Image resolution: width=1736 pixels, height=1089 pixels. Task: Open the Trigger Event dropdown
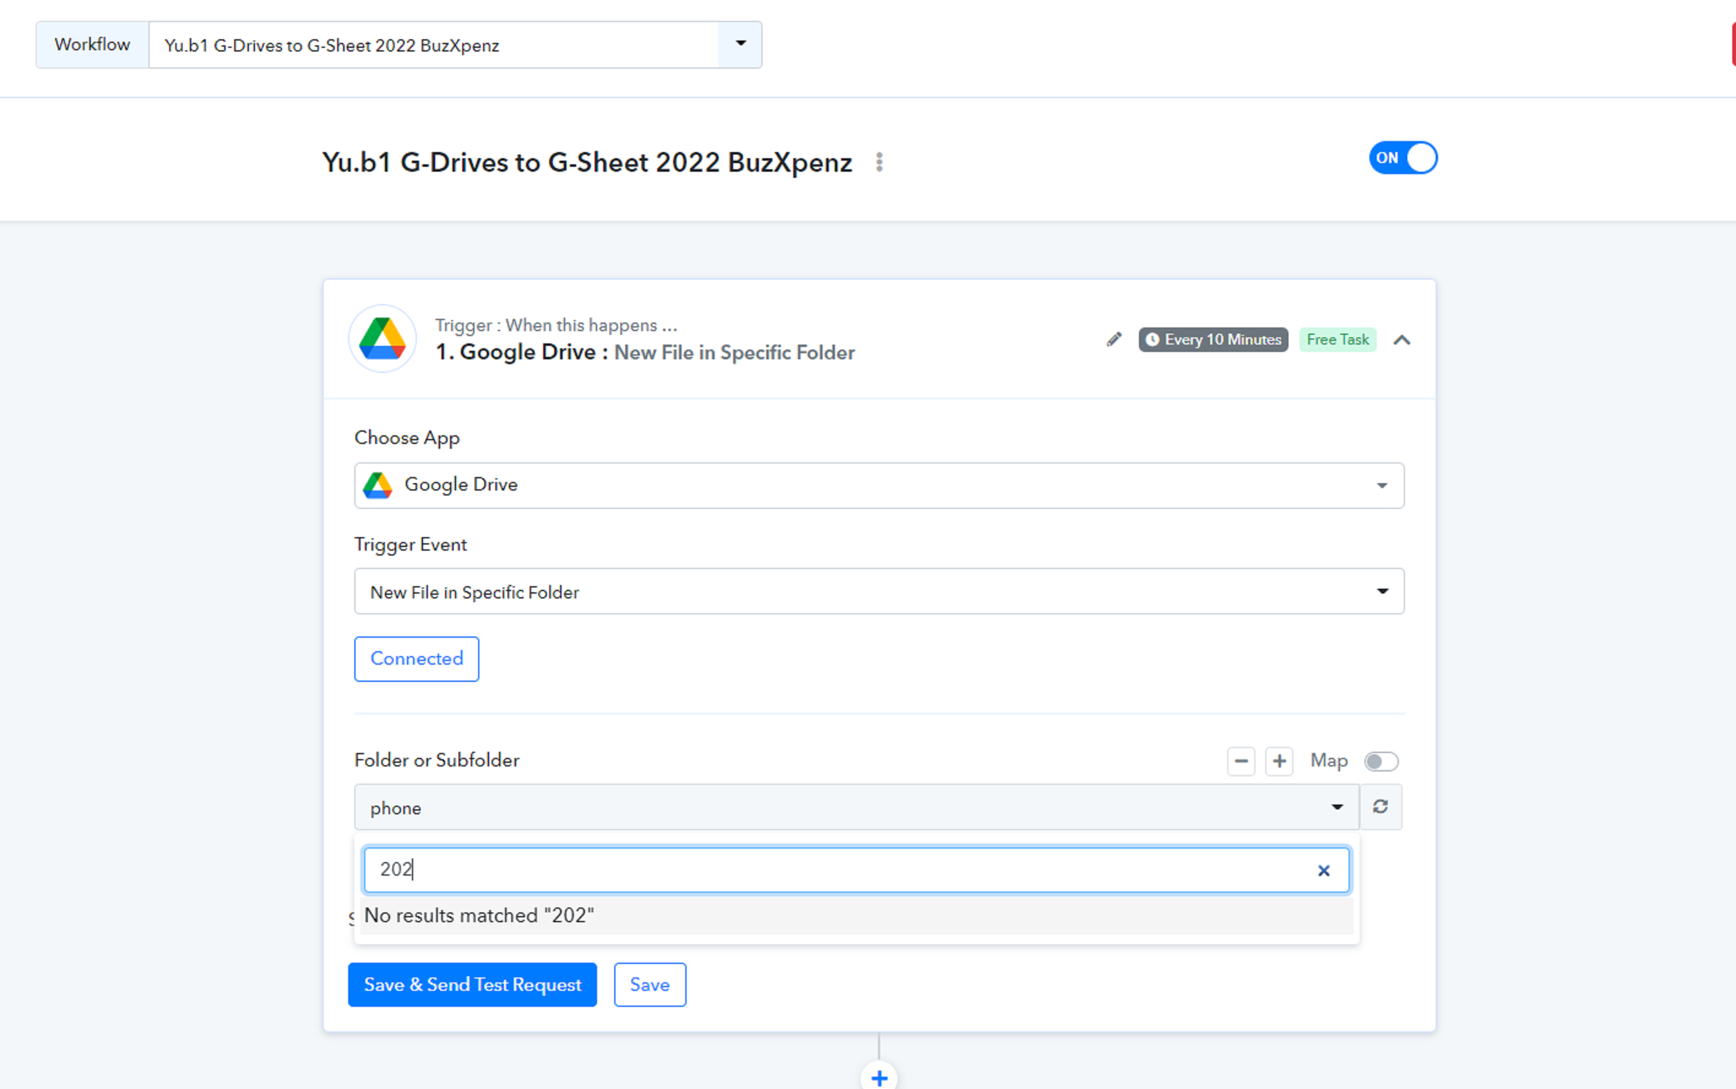pyautogui.click(x=879, y=591)
